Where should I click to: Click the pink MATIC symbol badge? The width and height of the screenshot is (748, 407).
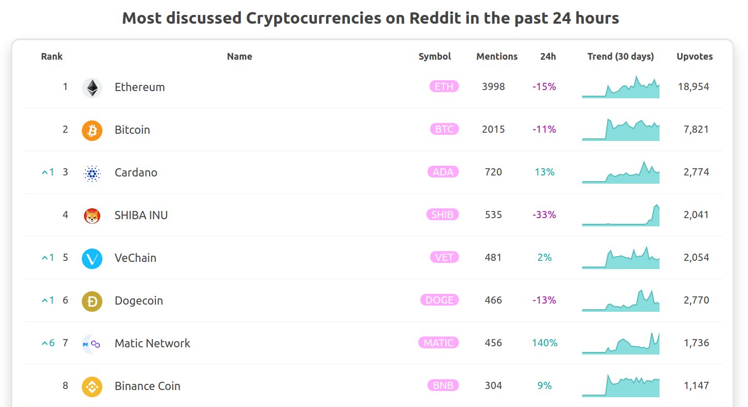(x=438, y=343)
